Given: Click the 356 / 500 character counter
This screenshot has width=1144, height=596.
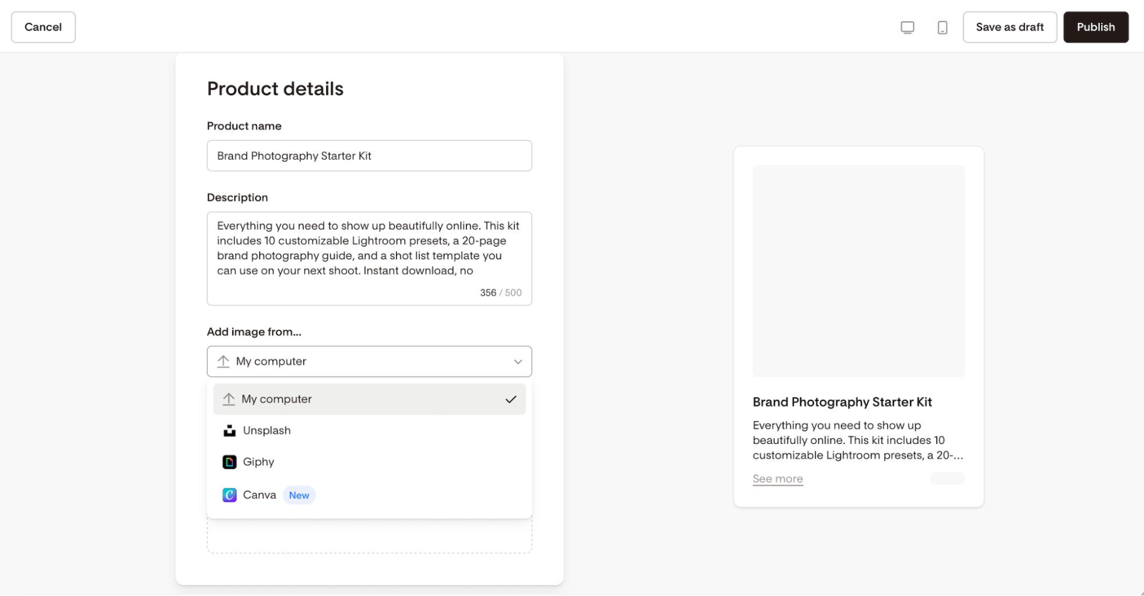Looking at the screenshot, I should click(501, 293).
